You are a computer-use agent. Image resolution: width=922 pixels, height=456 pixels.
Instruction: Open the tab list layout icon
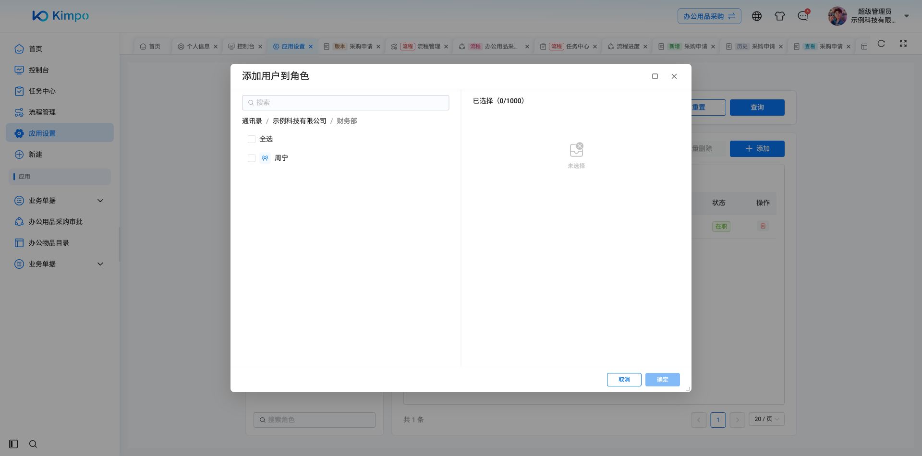(x=864, y=47)
